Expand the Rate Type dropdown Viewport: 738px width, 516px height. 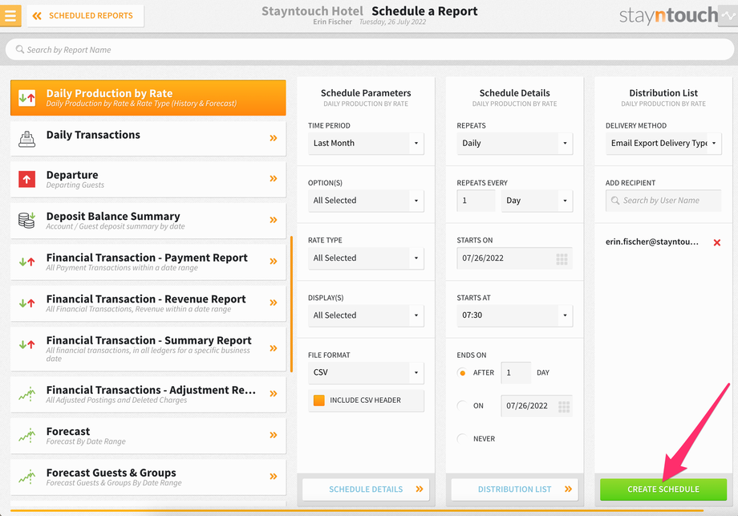[366, 258]
